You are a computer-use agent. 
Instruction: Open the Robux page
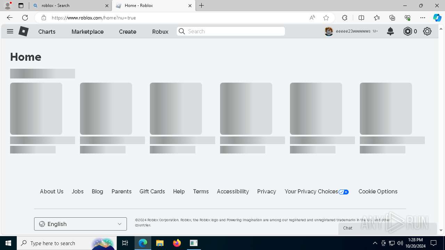(160, 32)
